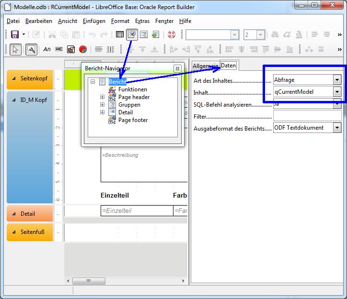Viewport: 347px width, 299px height.
Task: Open the Einfügen menu
Action: click(94, 21)
